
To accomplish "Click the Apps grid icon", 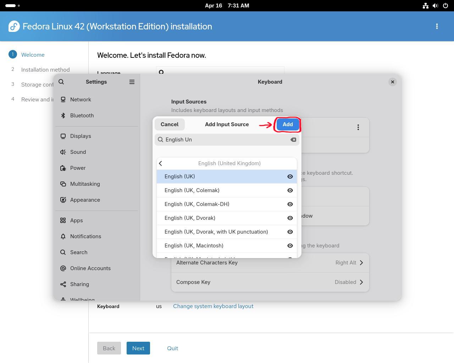I will [x=63, y=220].
